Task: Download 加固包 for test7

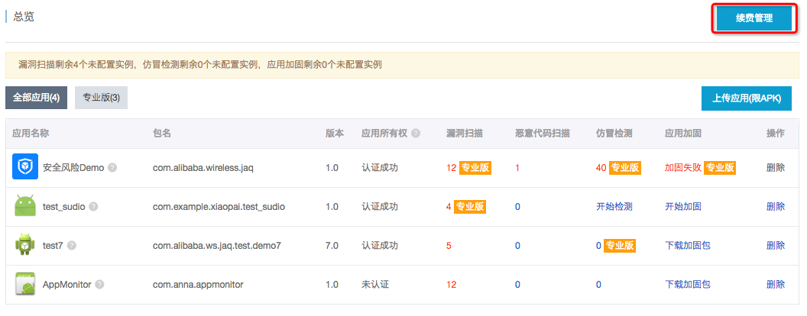Action: [688, 246]
